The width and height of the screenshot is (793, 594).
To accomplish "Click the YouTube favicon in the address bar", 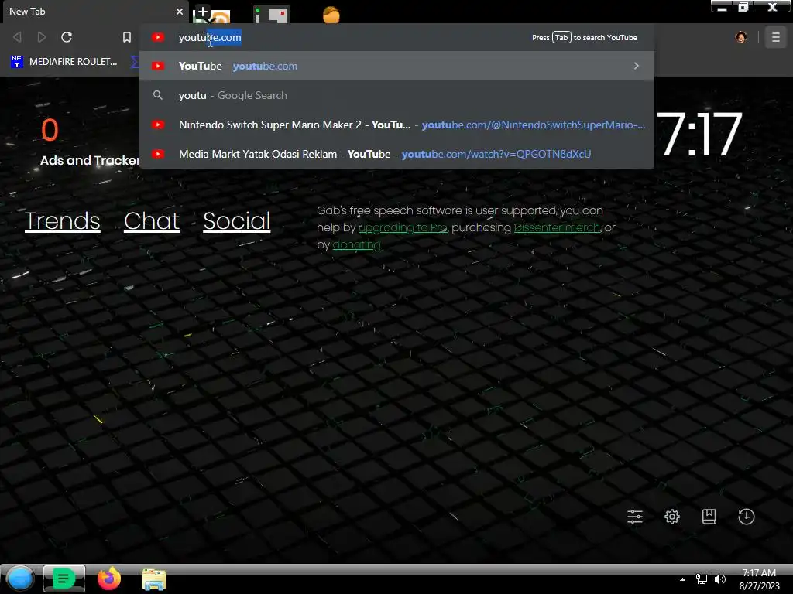I will pyautogui.click(x=158, y=37).
